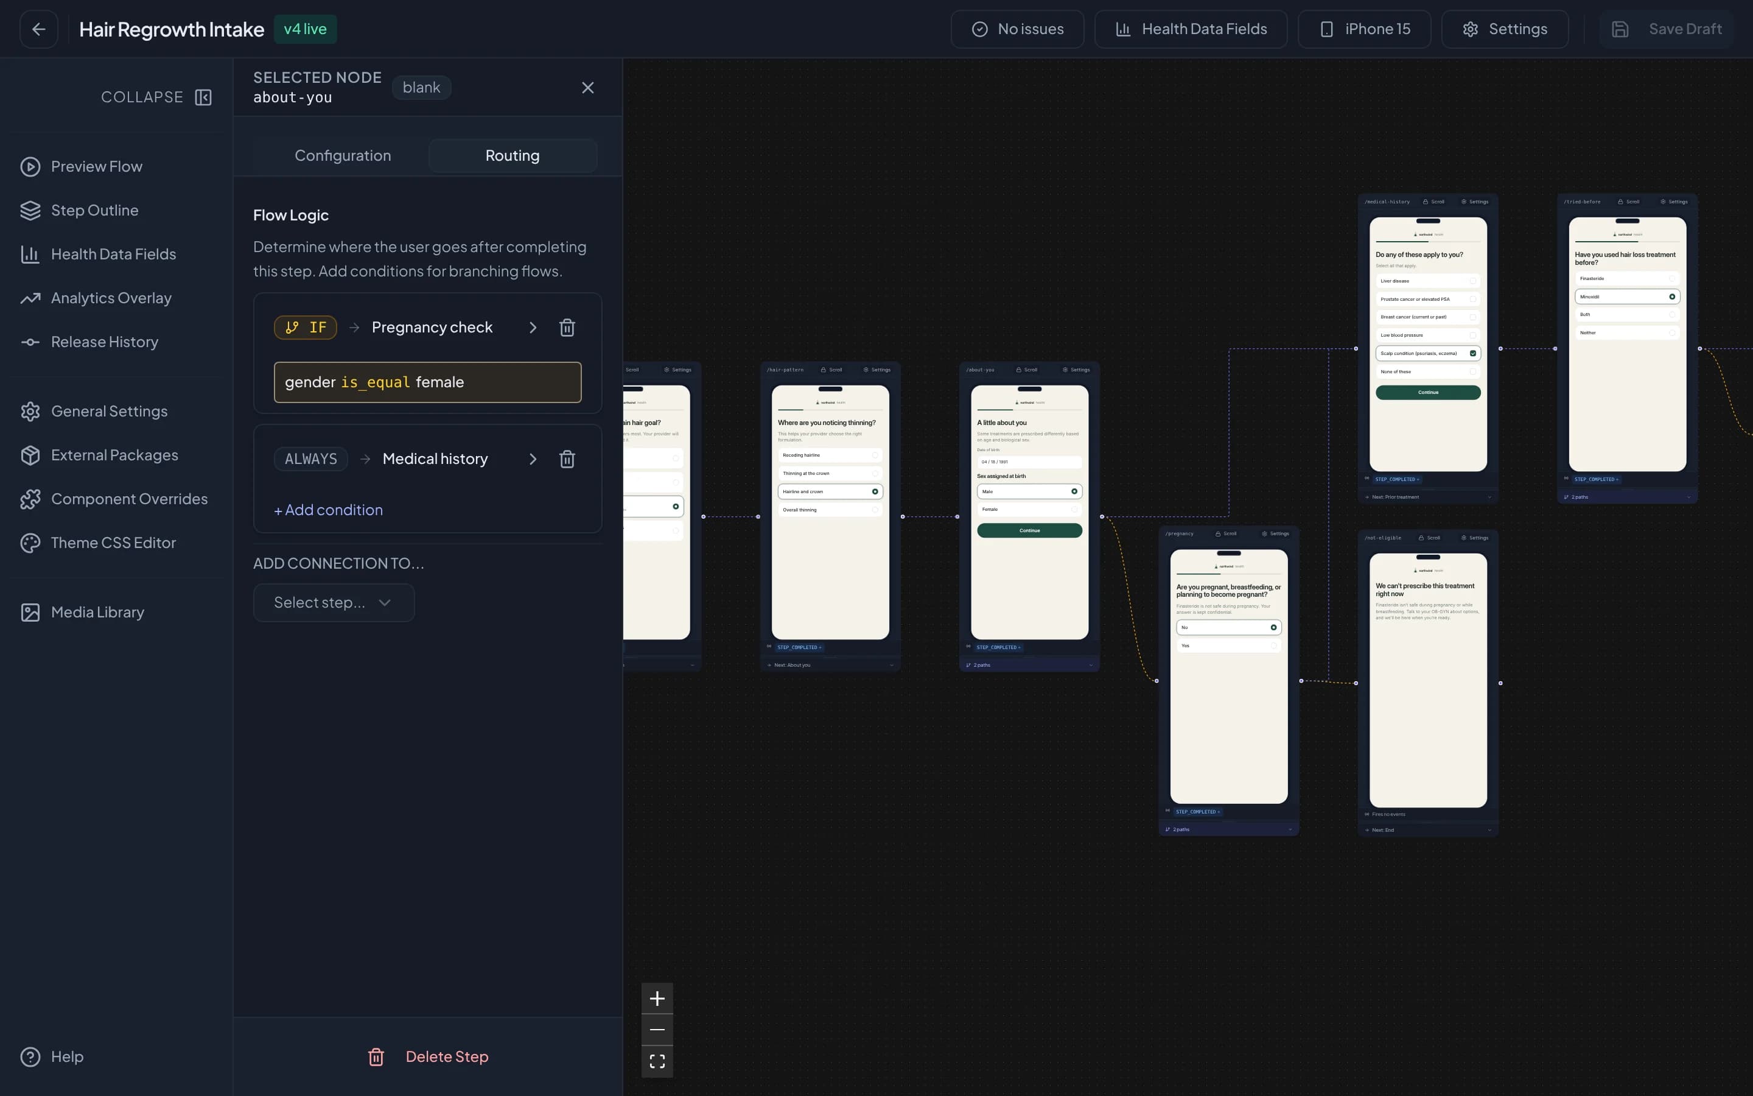
Task: Click the Help item
Action: pos(51,1057)
